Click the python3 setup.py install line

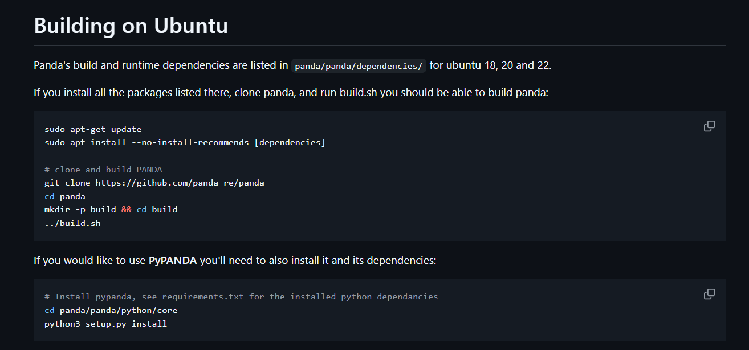[105, 324]
